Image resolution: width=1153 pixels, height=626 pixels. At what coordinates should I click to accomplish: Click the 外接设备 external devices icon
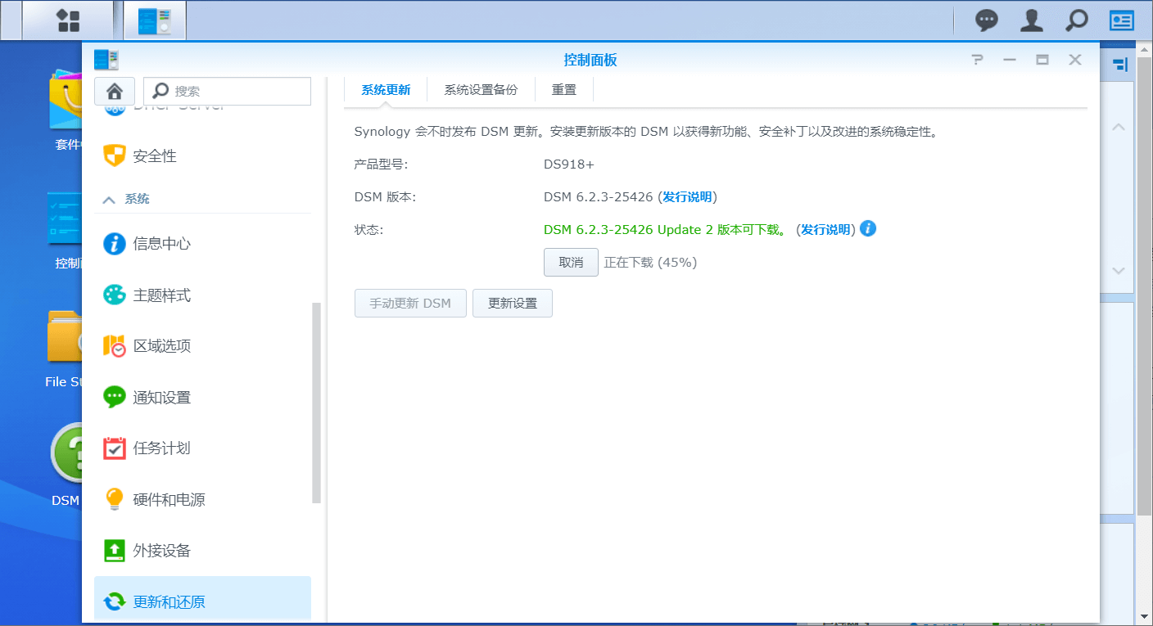pyautogui.click(x=160, y=550)
